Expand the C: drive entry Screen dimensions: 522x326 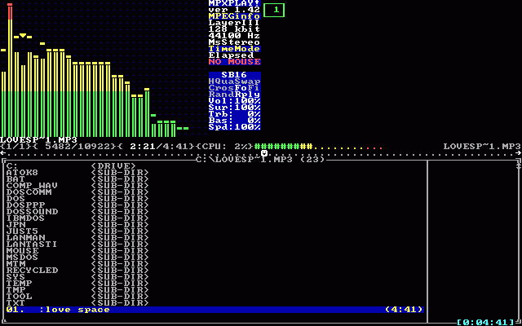point(12,165)
